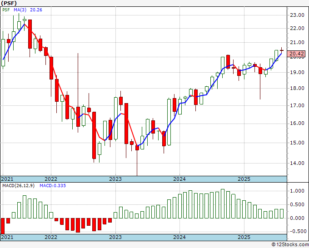This screenshot has width=309, height=248.
Task: Click the MACD(26,12,9) indicator label
Action: (18, 186)
